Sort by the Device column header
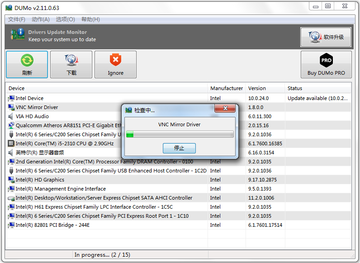The height and width of the screenshot is (263, 360). tap(107, 88)
